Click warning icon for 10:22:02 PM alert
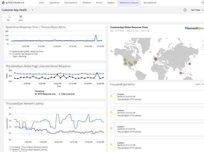 pos(111,112)
